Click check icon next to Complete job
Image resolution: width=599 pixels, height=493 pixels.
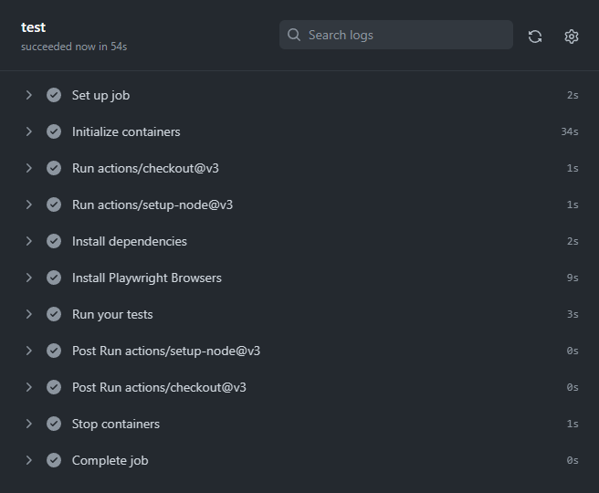pos(54,460)
